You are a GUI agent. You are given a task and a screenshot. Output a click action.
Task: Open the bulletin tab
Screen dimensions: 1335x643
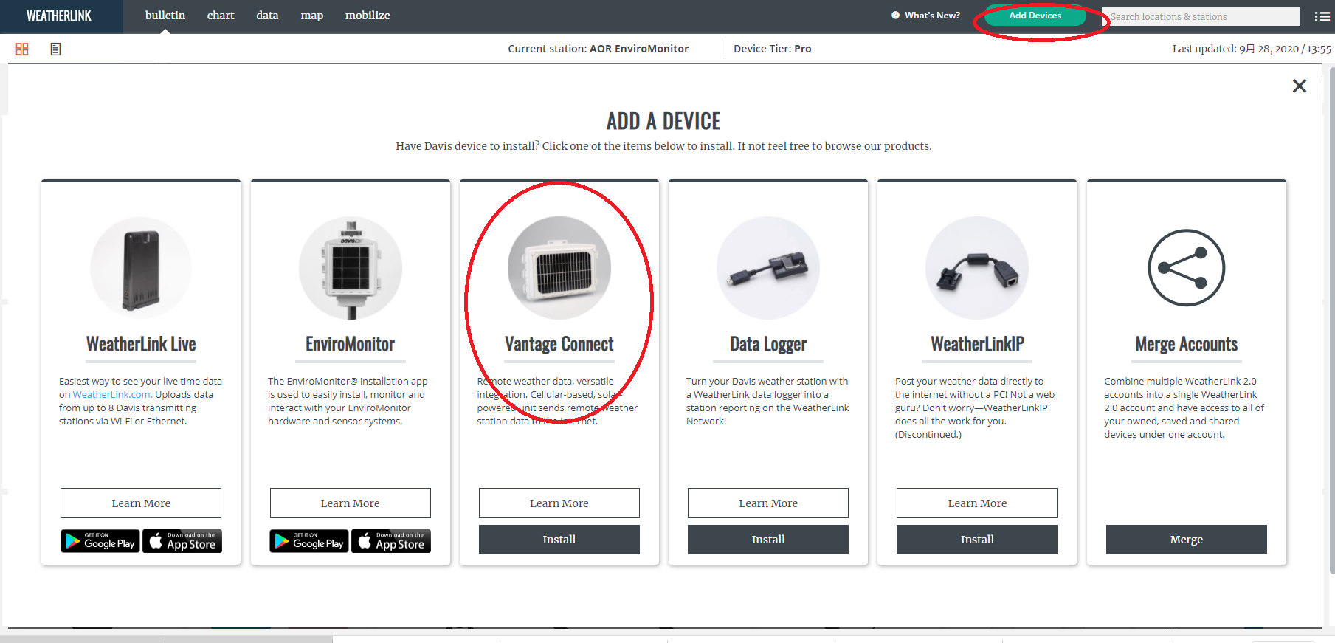click(x=165, y=16)
